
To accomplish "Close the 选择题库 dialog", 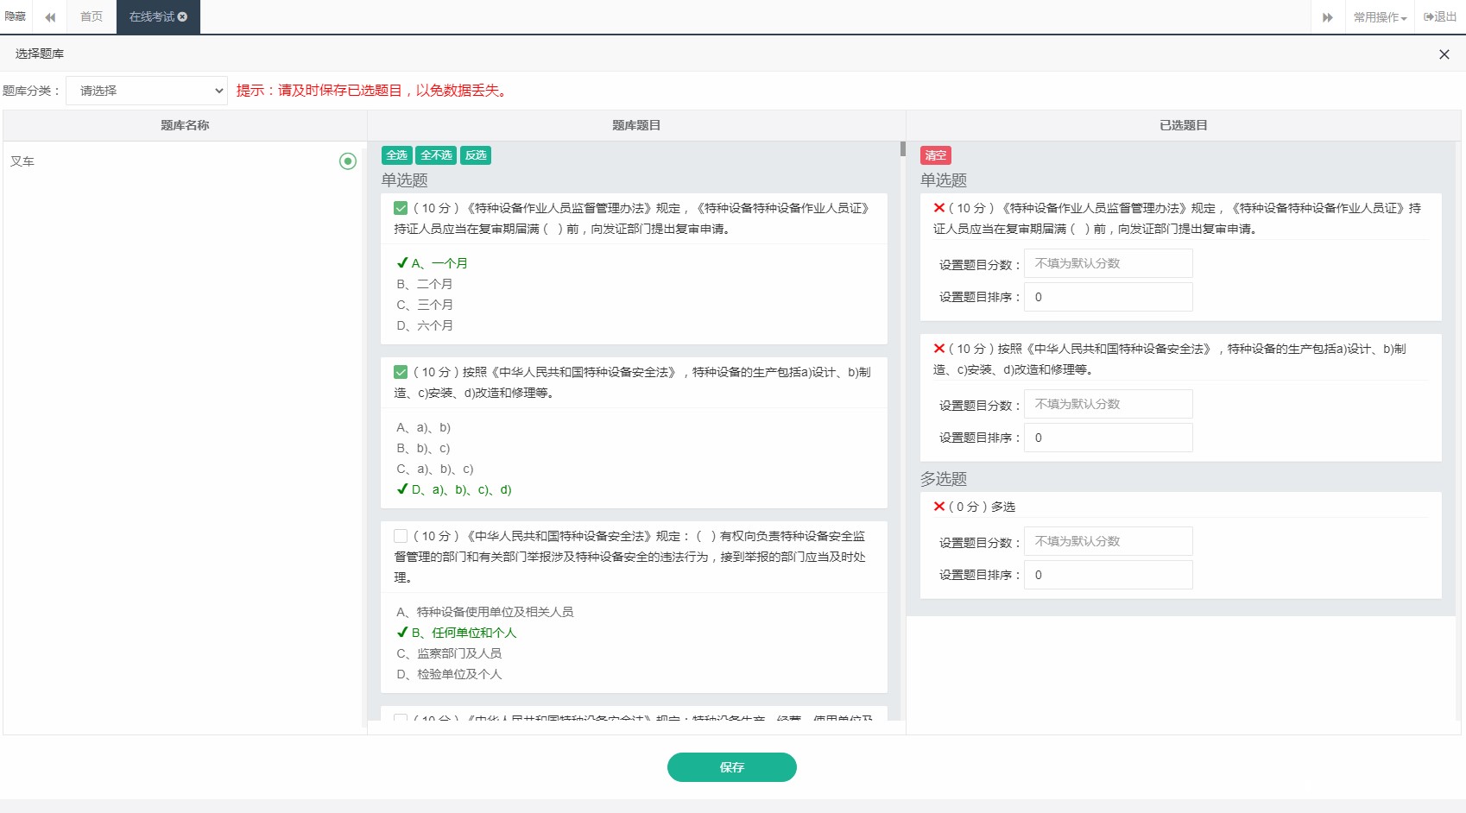I will 1444,54.
